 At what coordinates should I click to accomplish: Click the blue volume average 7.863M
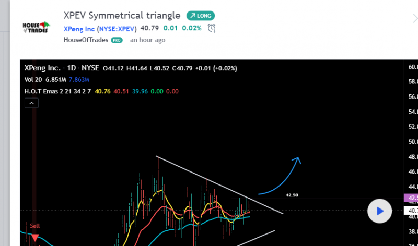click(x=79, y=80)
